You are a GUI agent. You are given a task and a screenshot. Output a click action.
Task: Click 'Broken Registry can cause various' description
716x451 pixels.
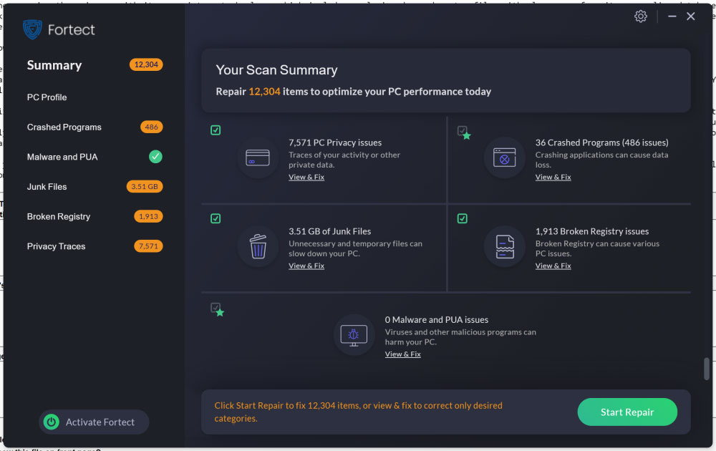[597, 248]
